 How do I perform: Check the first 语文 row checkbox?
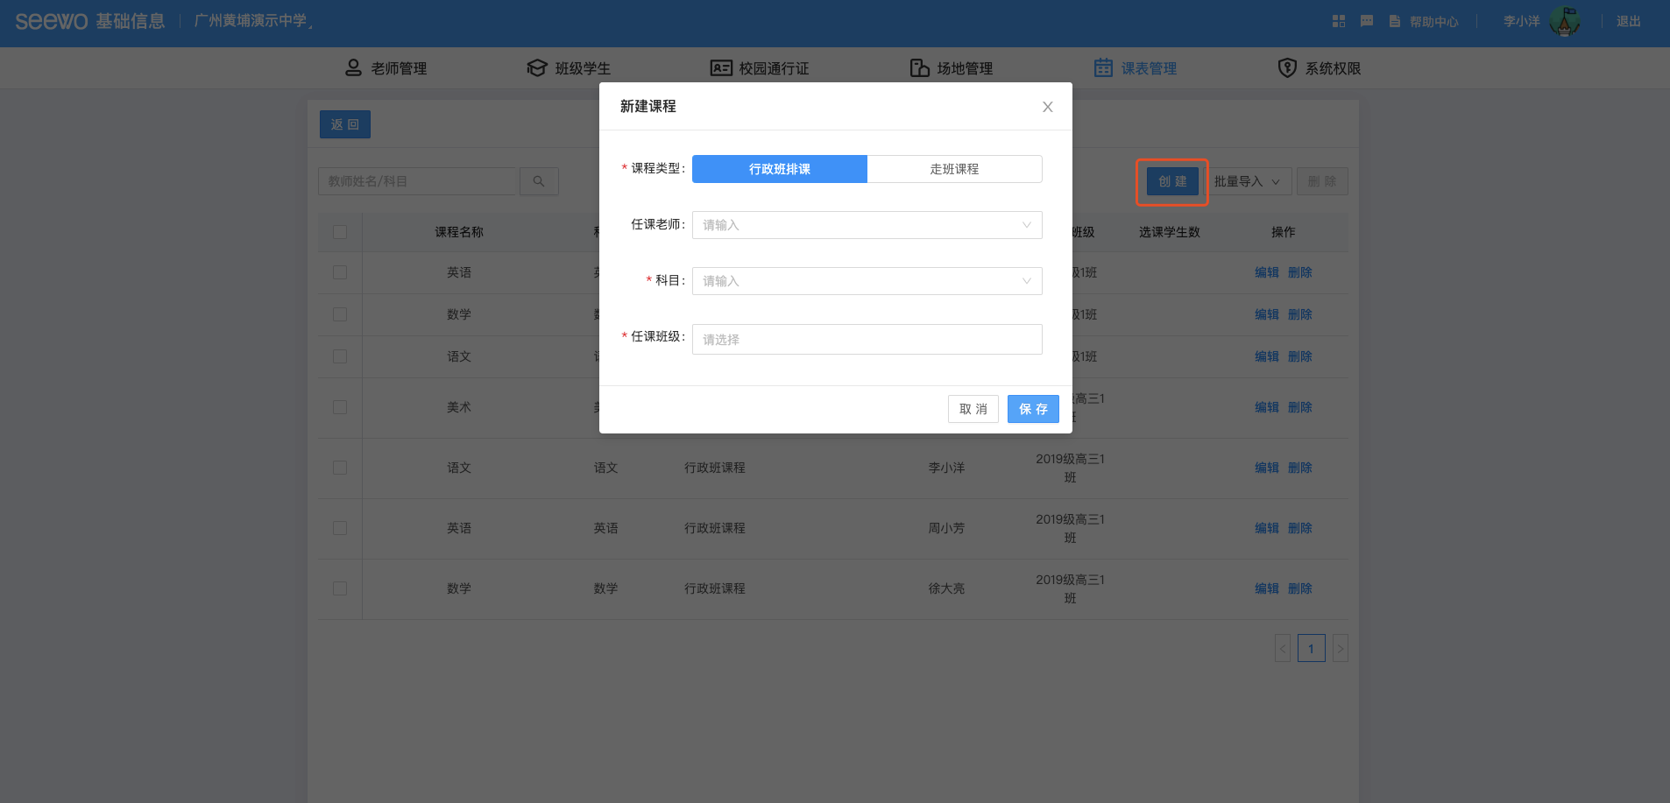tap(340, 356)
